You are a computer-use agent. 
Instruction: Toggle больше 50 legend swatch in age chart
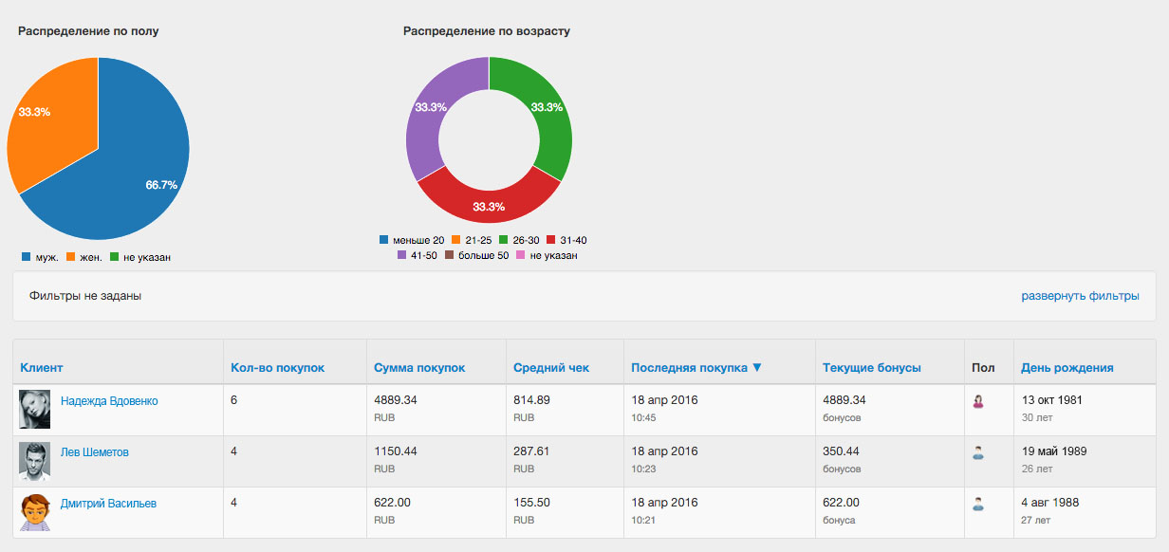coord(450,255)
